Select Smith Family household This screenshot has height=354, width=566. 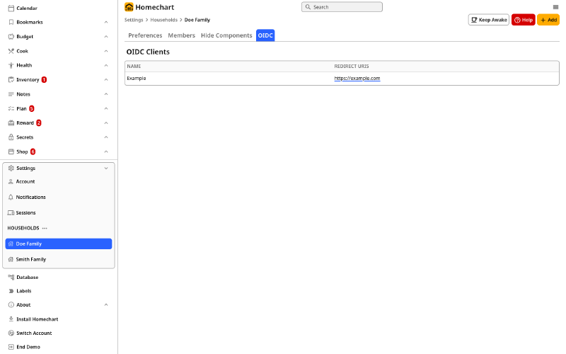coord(31,260)
